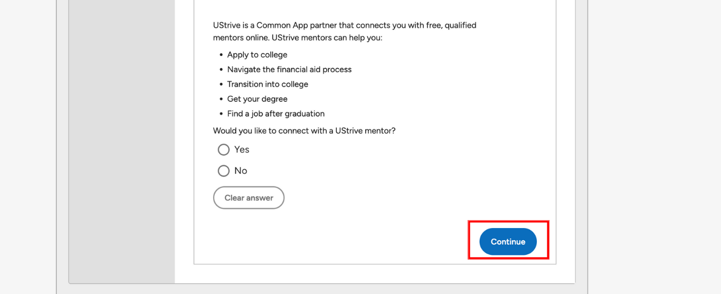Click the "Transition into college" bullet text
Viewport: 721px width, 294px height.
pos(268,84)
